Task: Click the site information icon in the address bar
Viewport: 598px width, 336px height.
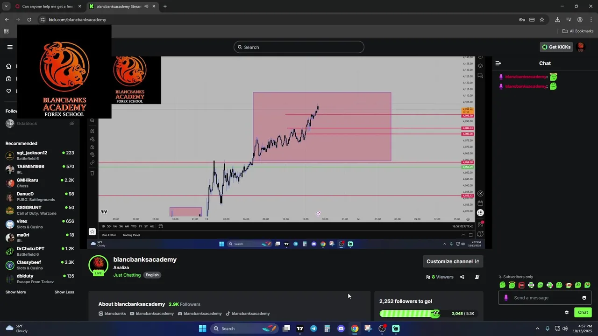Action: [x=43, y=20]
